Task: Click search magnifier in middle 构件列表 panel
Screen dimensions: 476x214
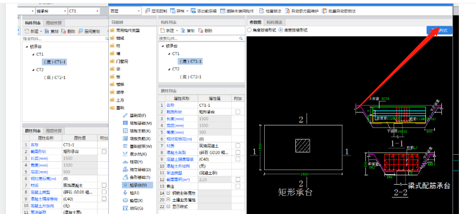Action: (241, 39)
